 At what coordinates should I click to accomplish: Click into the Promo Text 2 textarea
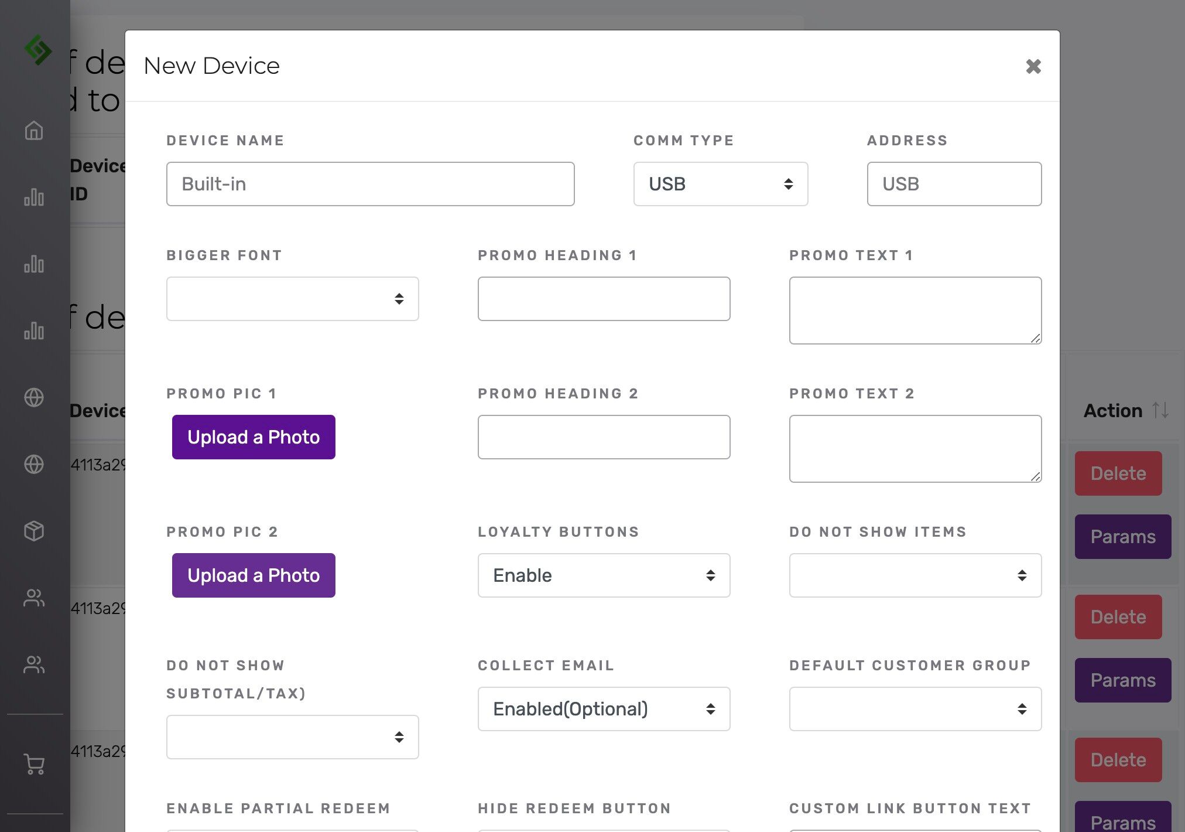[916, 449]
